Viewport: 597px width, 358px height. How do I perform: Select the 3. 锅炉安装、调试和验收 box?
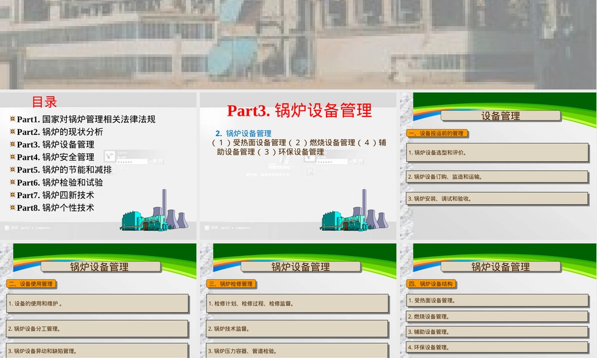pyautogui.click(x=497, y=199)
